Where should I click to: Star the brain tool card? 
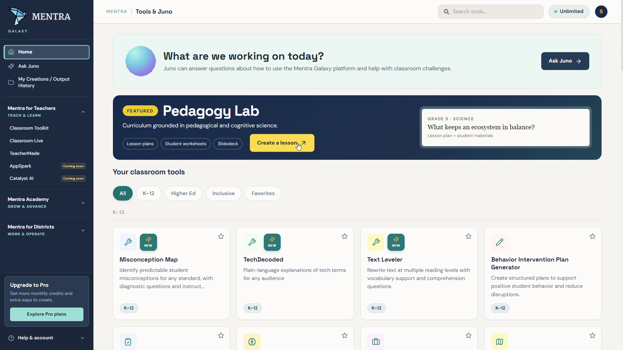pos(345,335)
